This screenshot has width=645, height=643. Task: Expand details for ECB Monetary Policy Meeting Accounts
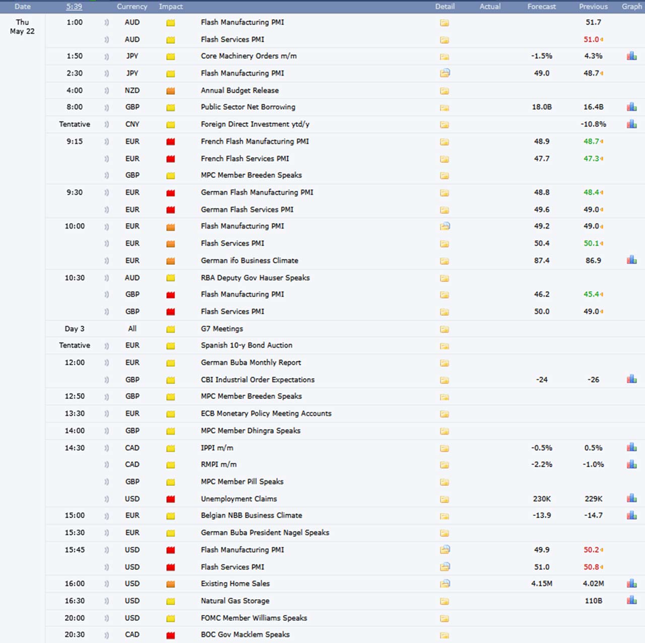444,414
